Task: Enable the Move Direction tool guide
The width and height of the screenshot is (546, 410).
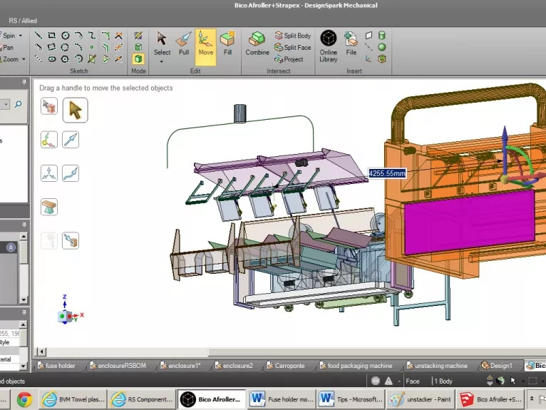Action: tap(71, 140)
